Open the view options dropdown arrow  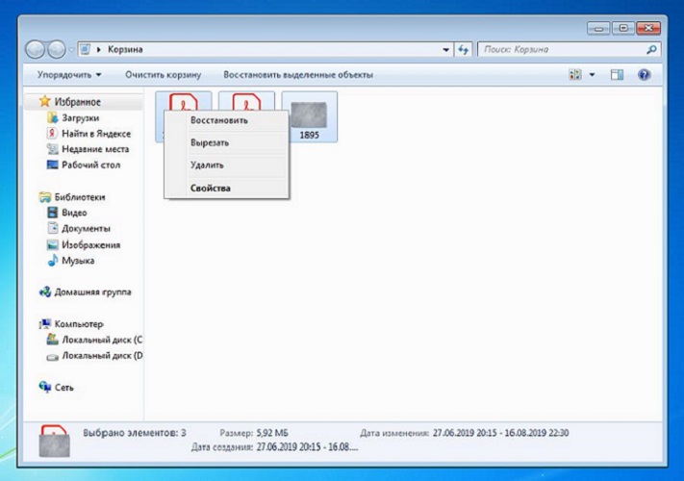pyautogui.click(x=592, y=75)
